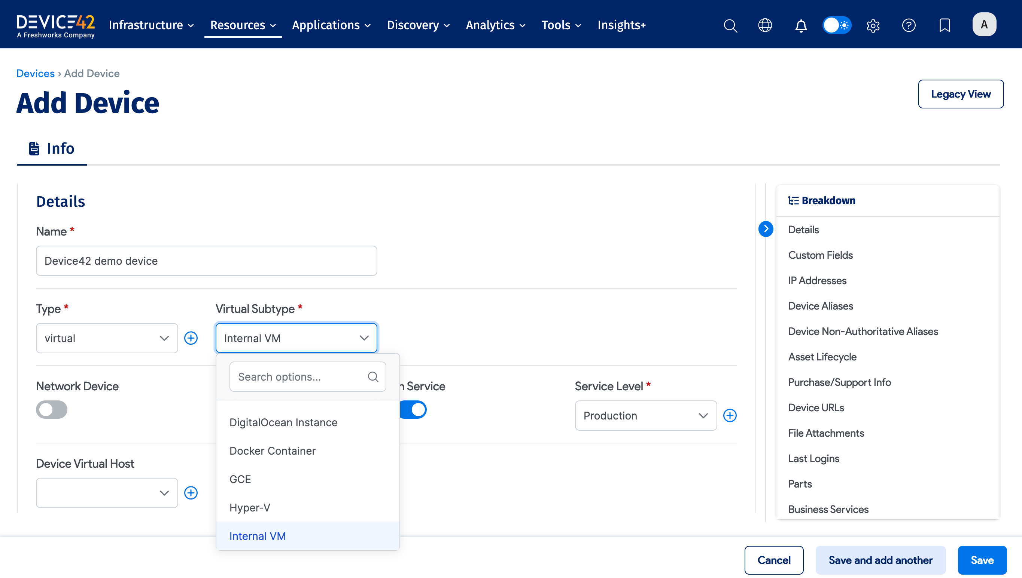Click the globe language icon
1022x578 pixels.
(765, 25)
